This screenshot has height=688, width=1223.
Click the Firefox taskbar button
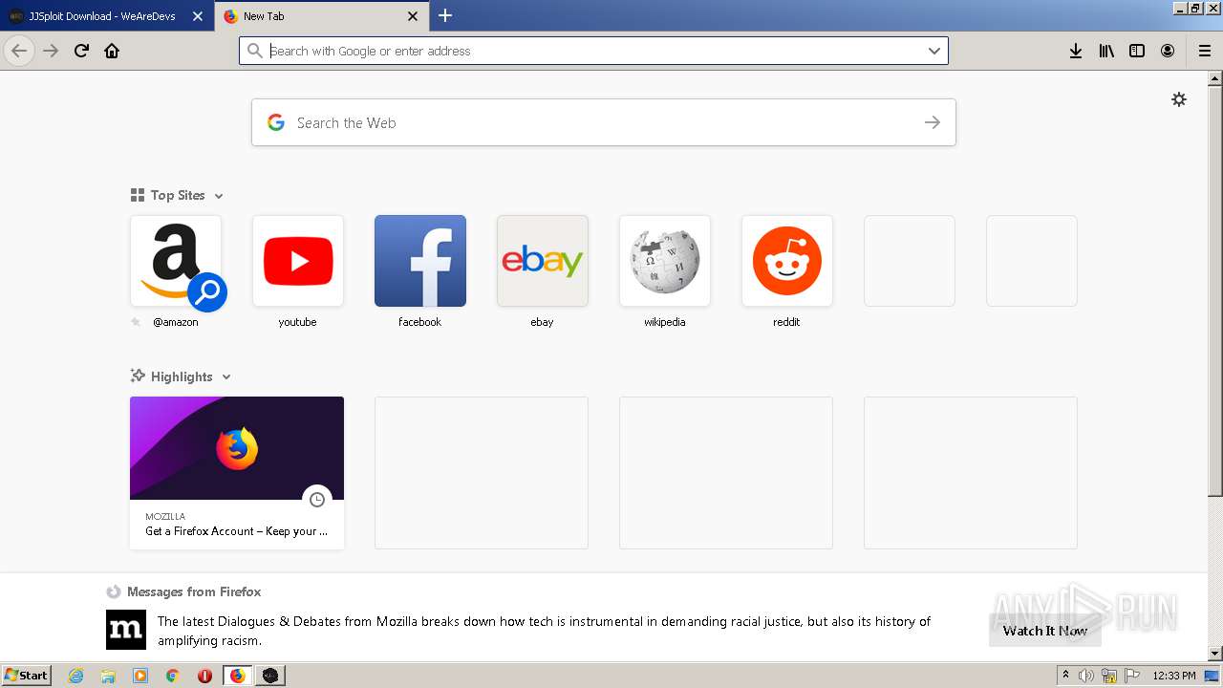coord(238,676)
